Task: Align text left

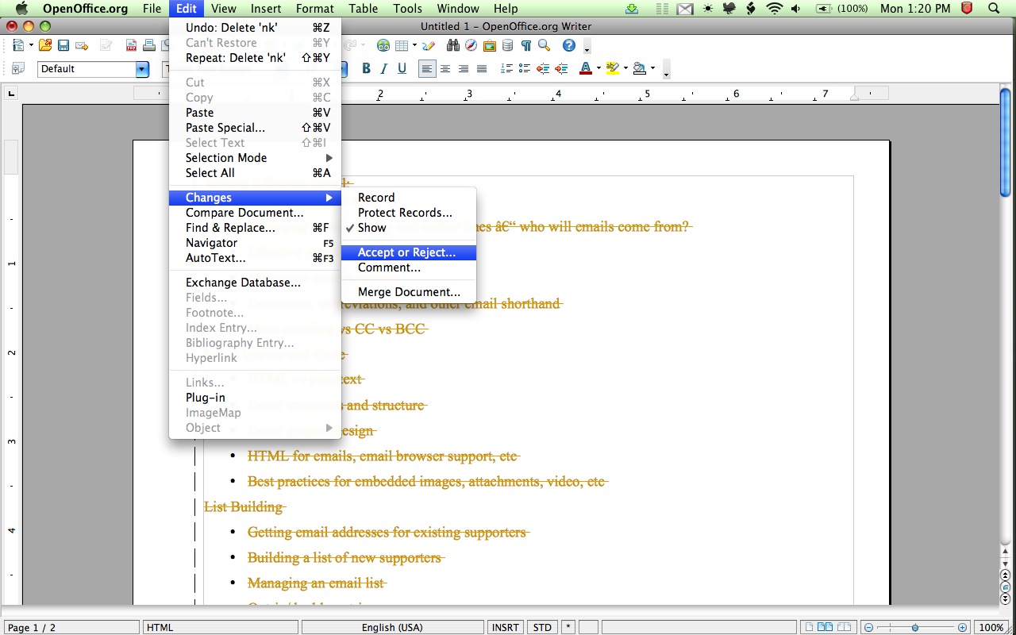Action: click(427, 69)
